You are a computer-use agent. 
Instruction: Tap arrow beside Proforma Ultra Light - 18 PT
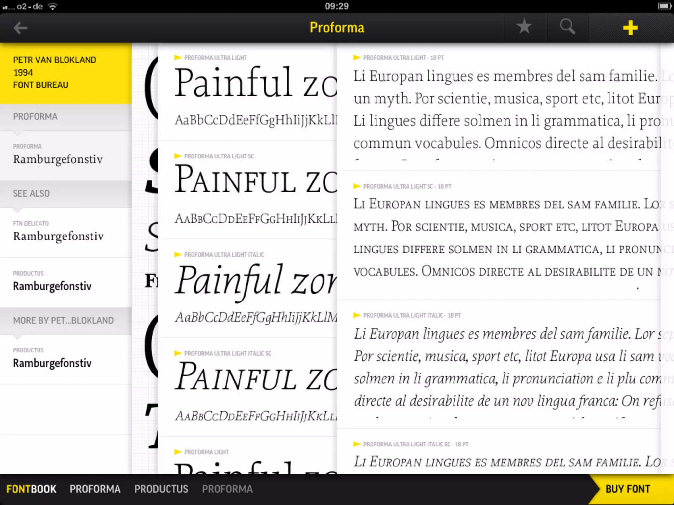[357, 58]
